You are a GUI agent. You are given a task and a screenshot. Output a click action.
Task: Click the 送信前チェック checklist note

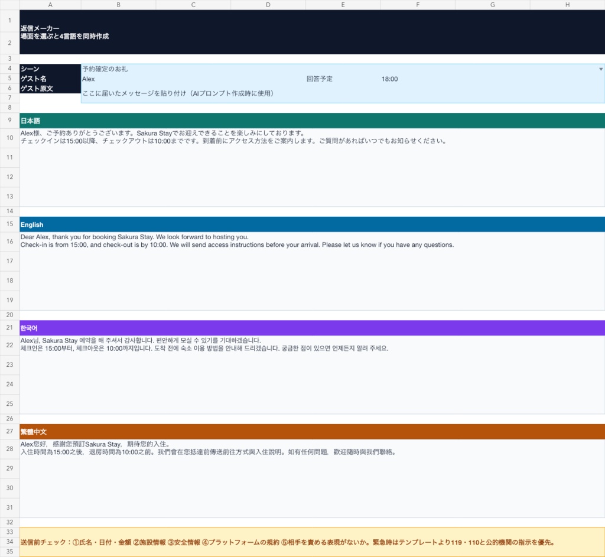pyautogui.click(x=312, y=542)
